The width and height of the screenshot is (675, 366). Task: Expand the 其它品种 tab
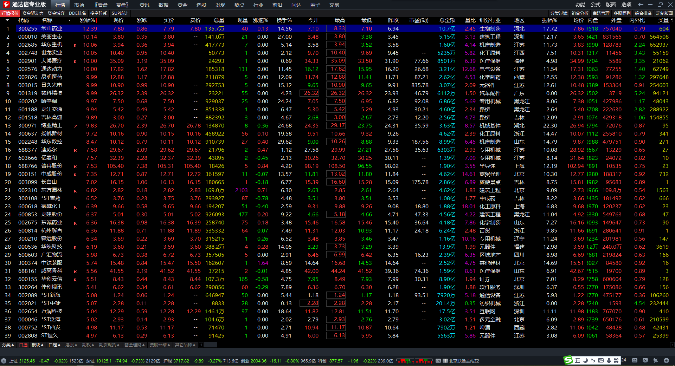[x=185, y=345]
